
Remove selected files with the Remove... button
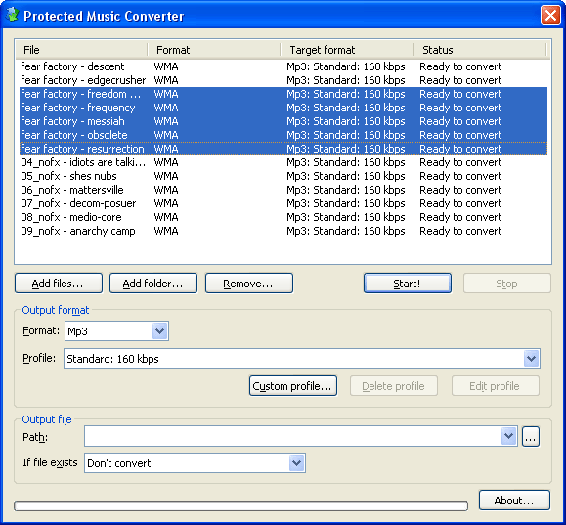pyautogui.click(x=248, y=284)
